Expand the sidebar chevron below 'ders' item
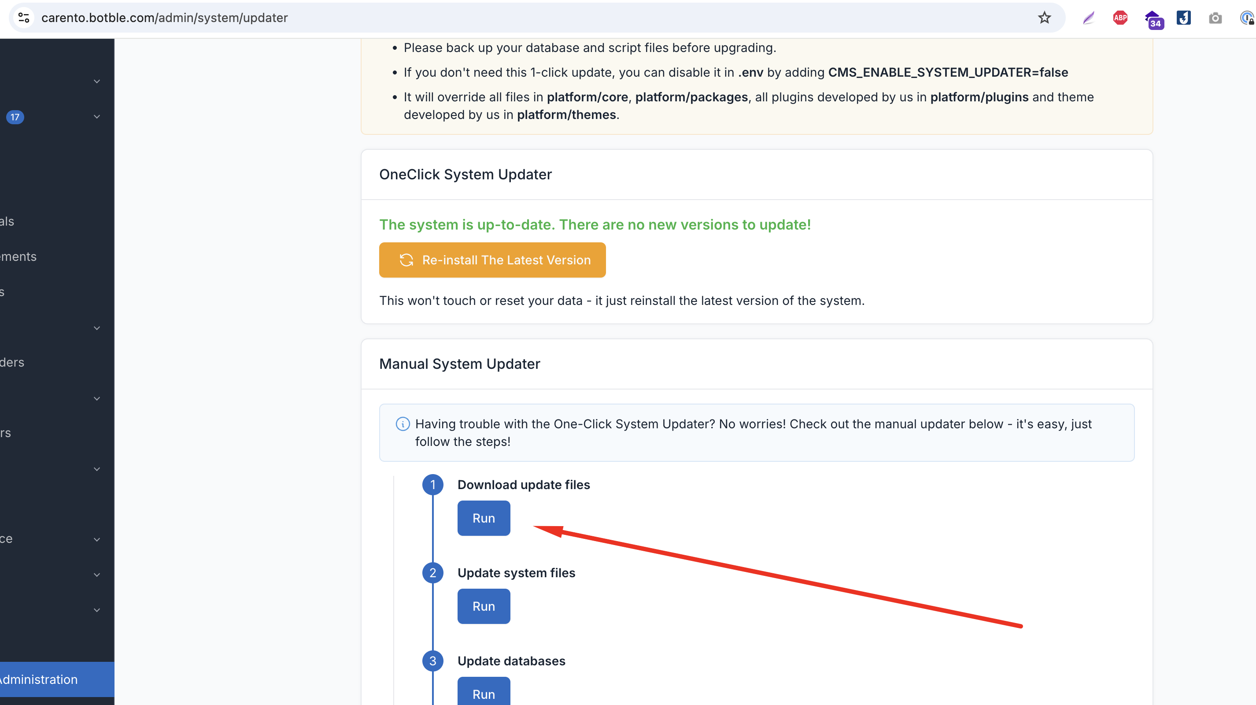Screen dimensions: 1256x705 [x=96, y=399]
